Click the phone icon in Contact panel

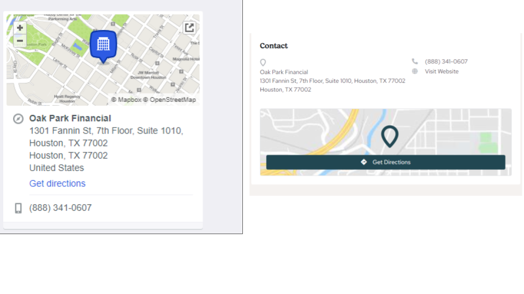tap(415, 62)
